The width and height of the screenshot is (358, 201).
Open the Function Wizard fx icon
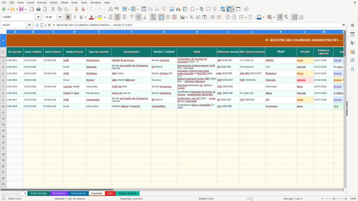pyautogui.click(x=37, y=25)
